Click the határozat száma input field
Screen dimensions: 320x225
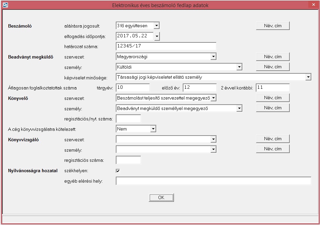(x=166, y=46)
